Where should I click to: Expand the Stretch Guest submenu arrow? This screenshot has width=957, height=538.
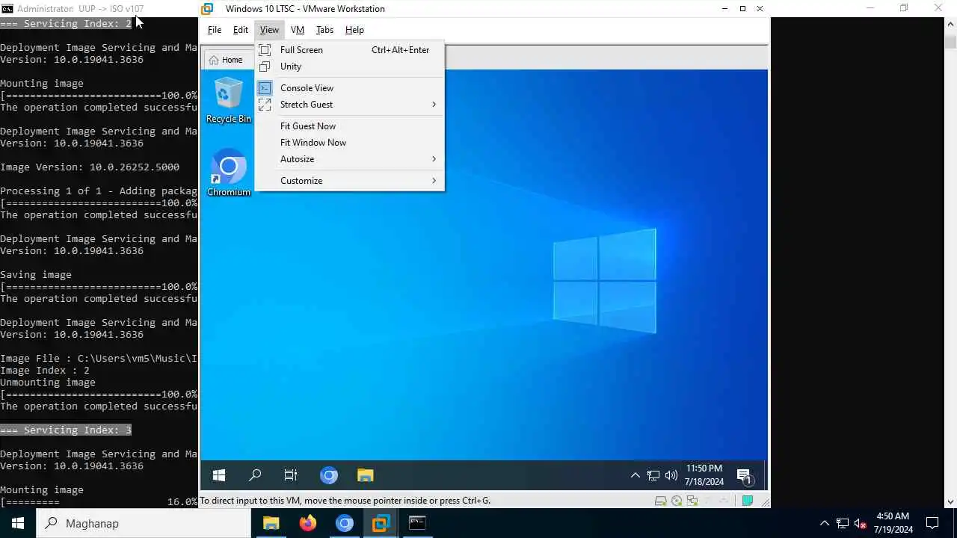point(434,105)
